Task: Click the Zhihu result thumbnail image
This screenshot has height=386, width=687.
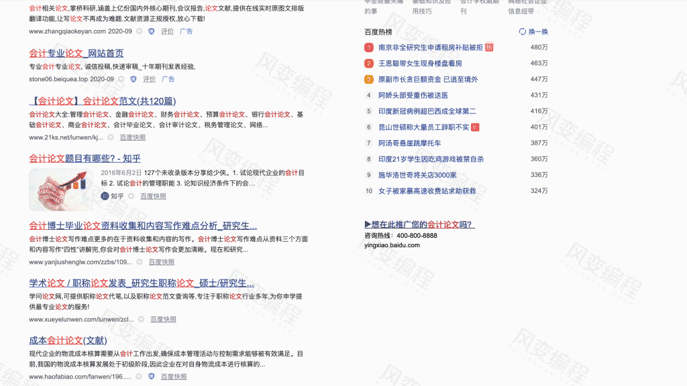Action: click(61, 190)
